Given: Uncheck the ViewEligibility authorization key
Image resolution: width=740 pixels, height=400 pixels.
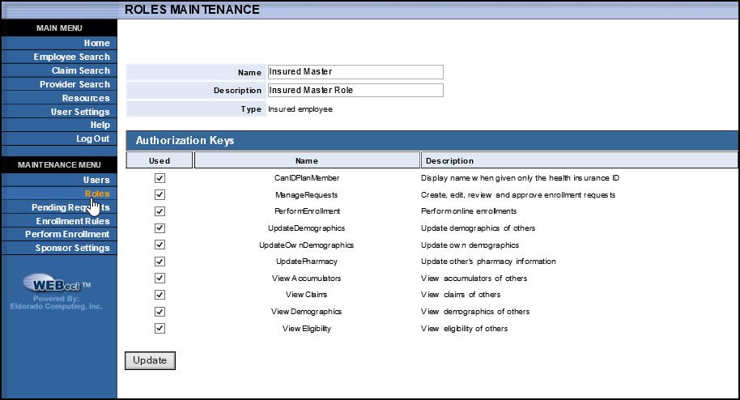Looking at the screenshot, I should (160, 328).
